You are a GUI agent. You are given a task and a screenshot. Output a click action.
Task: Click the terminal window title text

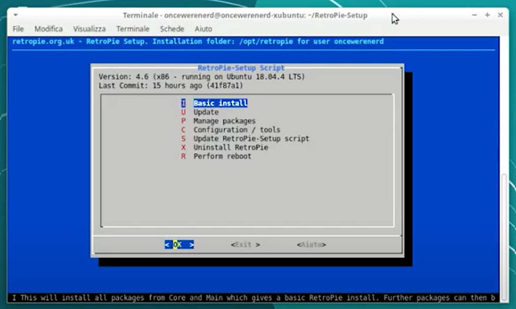coord(245,15)
